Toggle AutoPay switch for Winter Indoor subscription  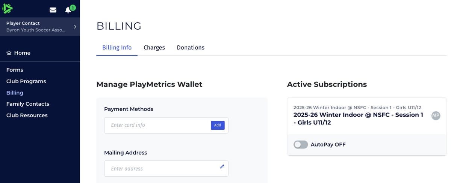301,145
